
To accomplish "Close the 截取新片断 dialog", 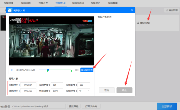I will pyautogui.click(x=132, y=10).
